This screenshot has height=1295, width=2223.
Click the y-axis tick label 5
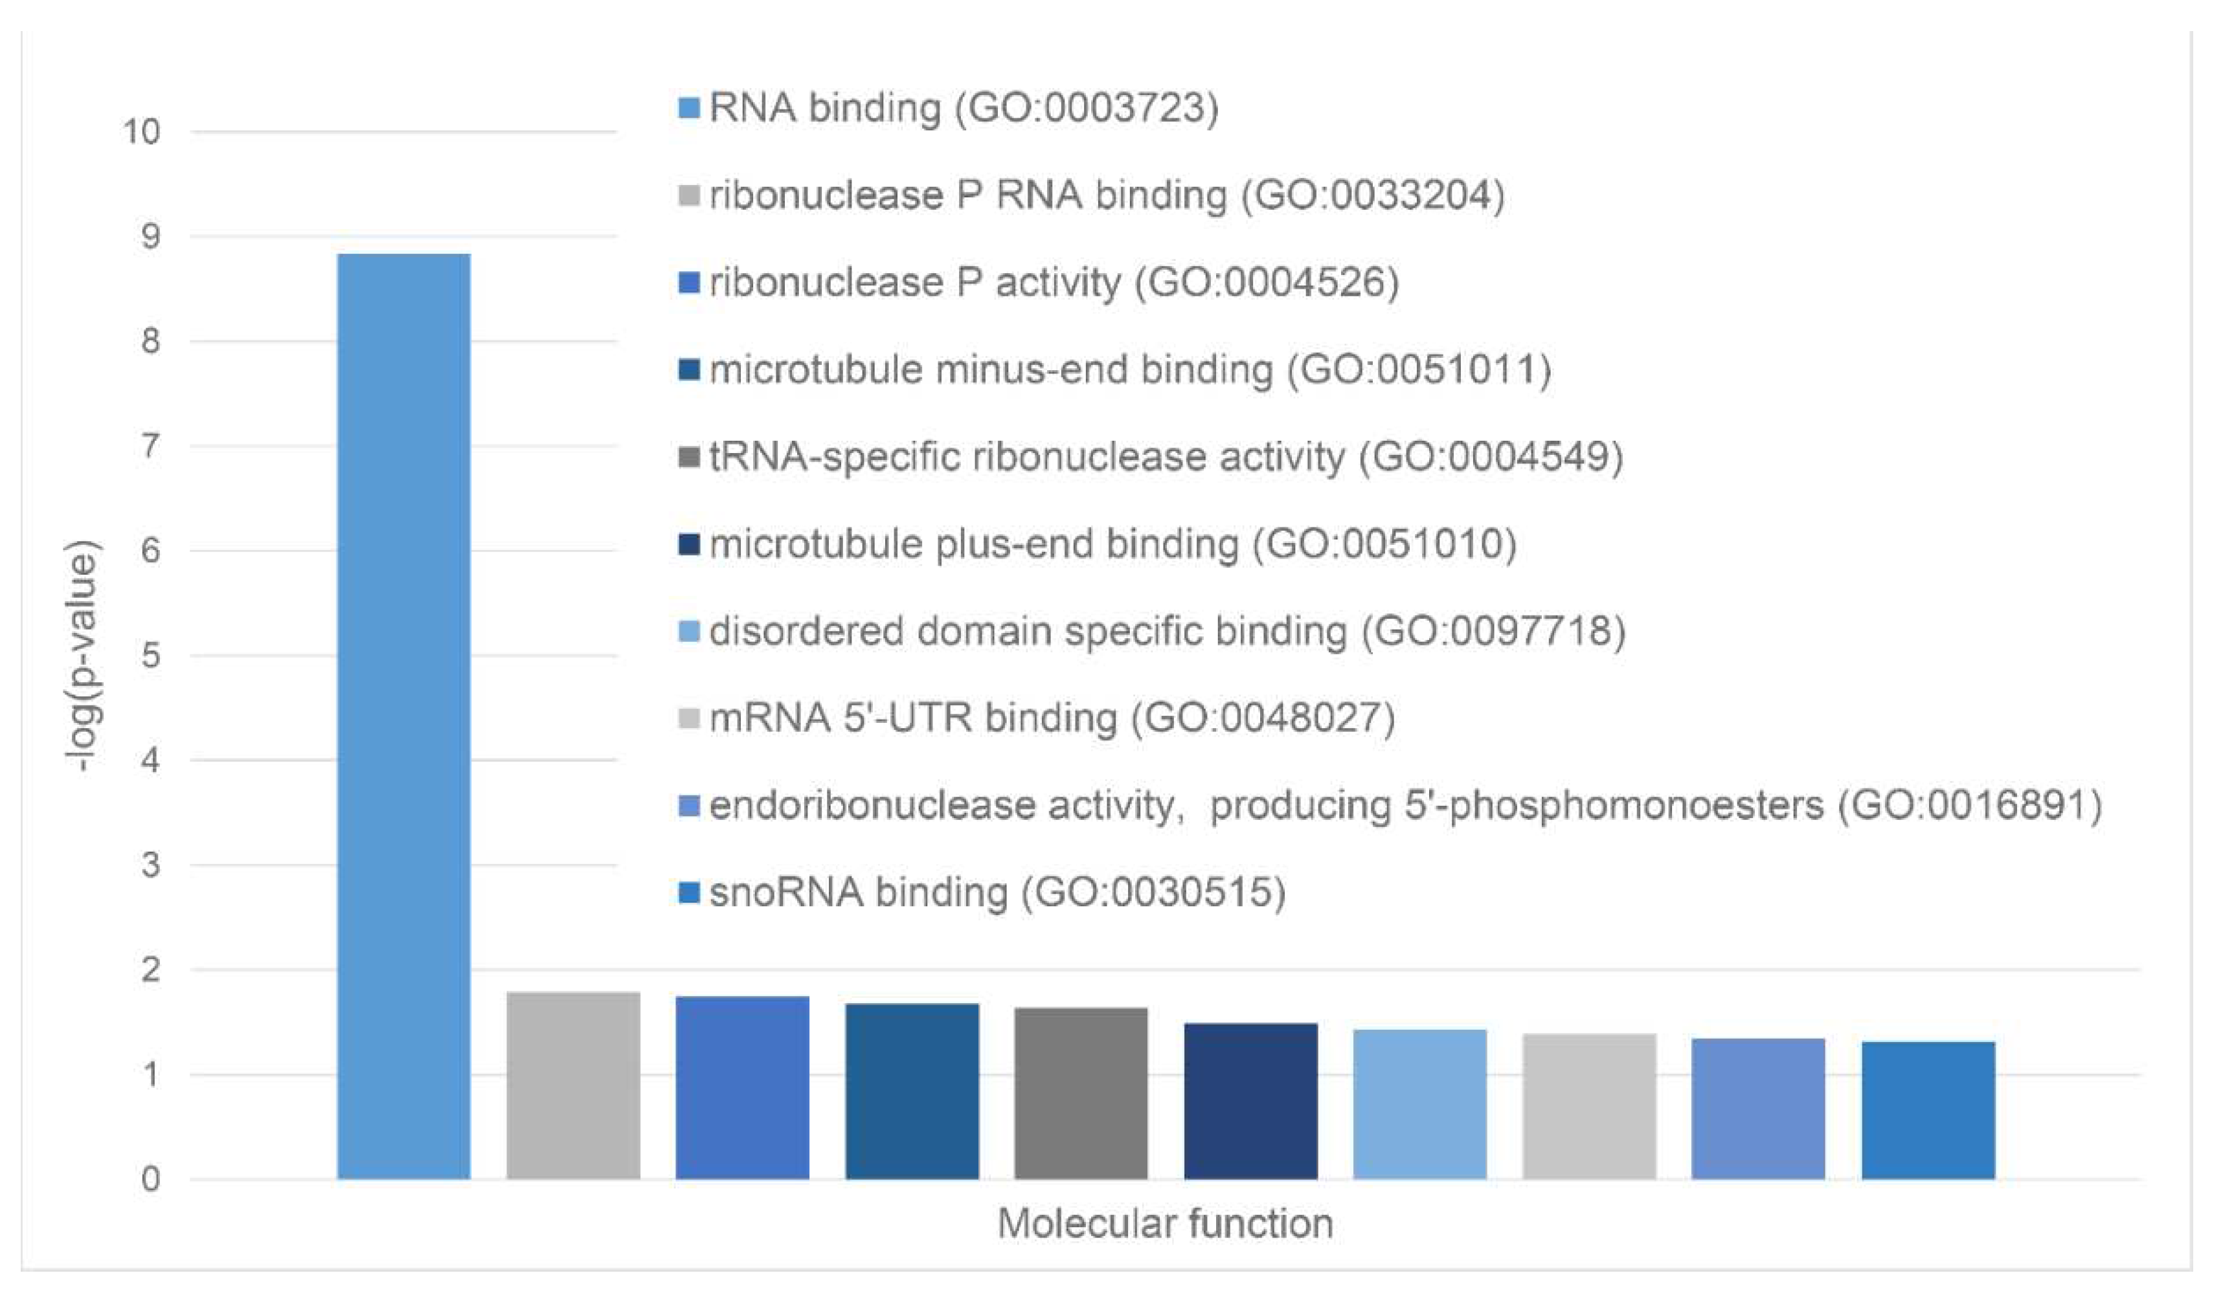tap(151, 656)
